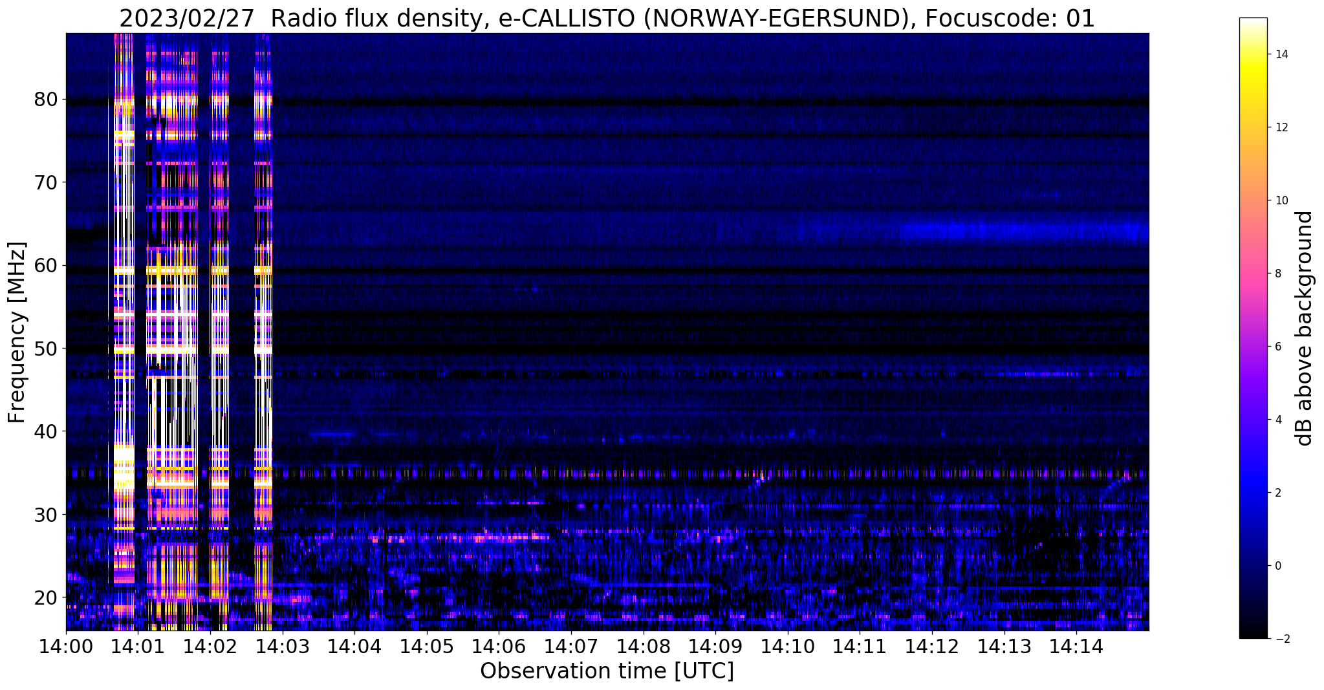Click the 14:01 time tick label
Viewport: 1324px width, 690px height.
point(138,645)
